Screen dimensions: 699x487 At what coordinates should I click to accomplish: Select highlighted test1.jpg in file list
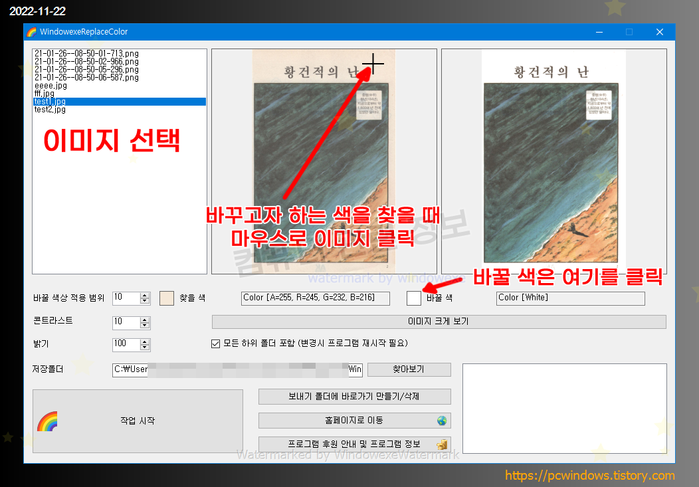tap(120, 102)
